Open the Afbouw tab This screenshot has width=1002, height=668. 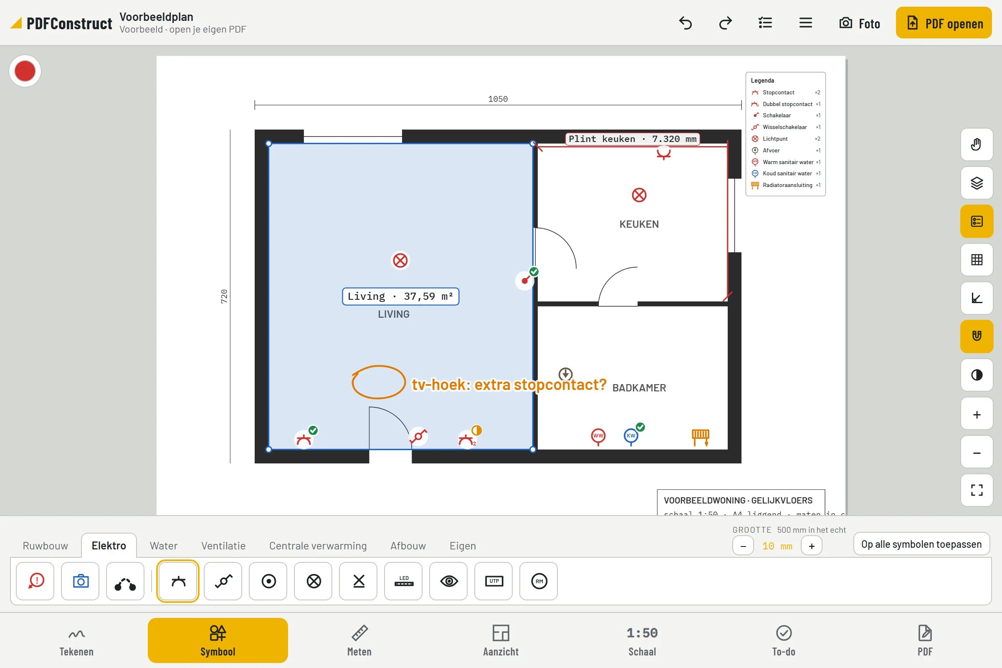[408, 546]
